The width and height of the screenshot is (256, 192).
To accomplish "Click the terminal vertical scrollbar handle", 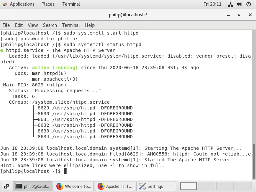I will [254, 161].
